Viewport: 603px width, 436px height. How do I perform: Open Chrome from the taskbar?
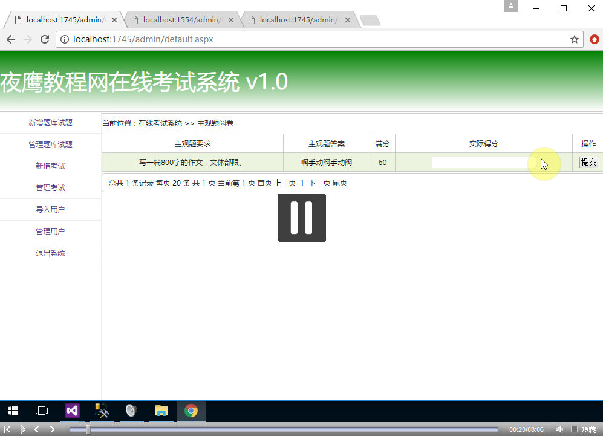point(191,411)
